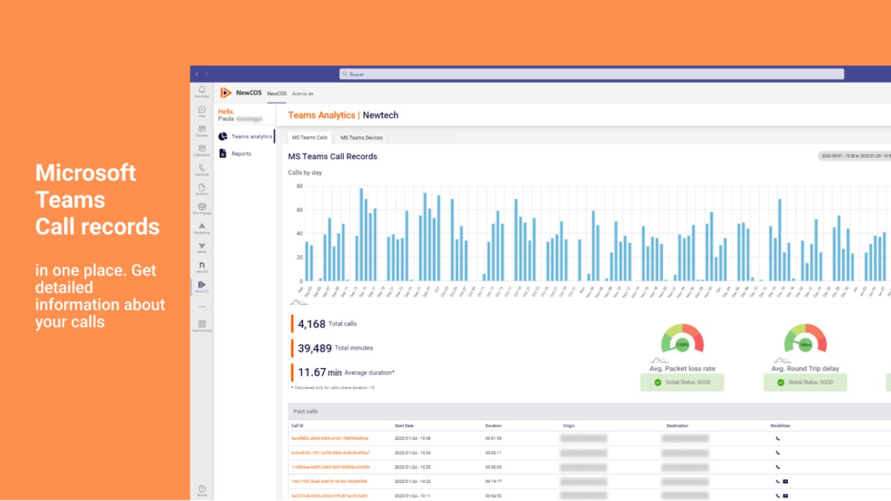Screen dimensions: 891x501
Task: Open Aplicaciones grid icon
Action: [202, 326]
